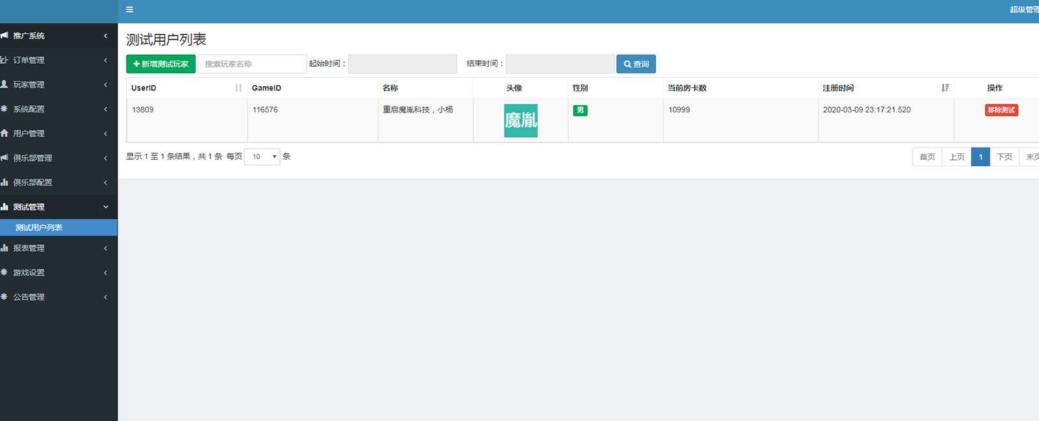1039x421 pixels.
Task: Click the 名称 column header
Action: click(x=390, y=88)
